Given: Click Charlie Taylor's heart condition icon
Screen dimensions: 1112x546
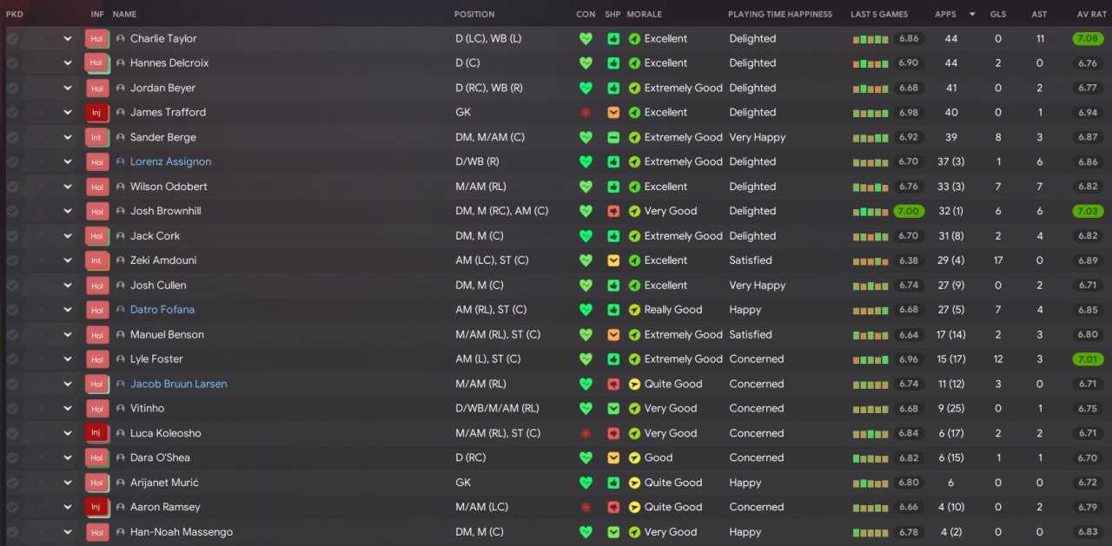Looking at the screenshot, I should click(586, 39).
